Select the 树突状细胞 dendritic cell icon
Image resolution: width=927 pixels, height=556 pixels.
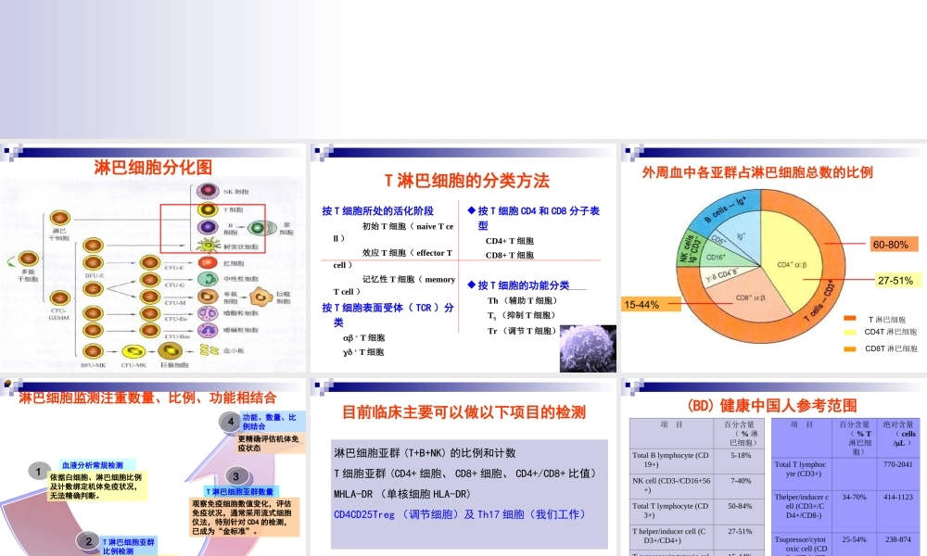click(x=208, y=246)
